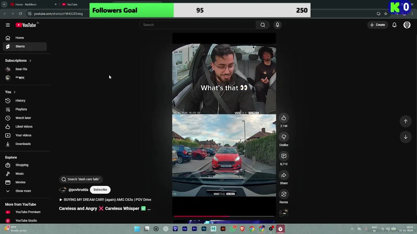The image size is (417, 234).
Task: Dislike the Short with thumbs down
Action: [284, 137]
